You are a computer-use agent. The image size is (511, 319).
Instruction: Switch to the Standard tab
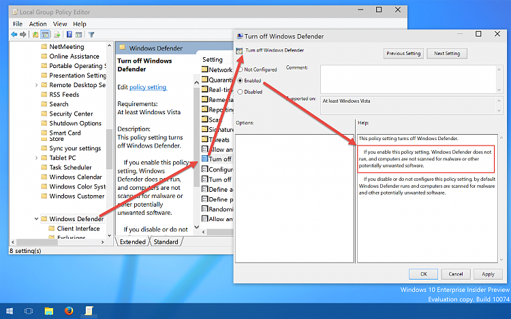pos(166,241)
